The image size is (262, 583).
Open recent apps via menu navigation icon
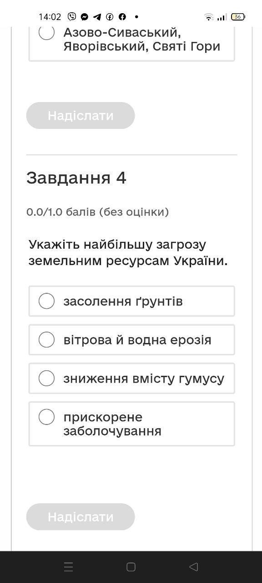[68, 567]
